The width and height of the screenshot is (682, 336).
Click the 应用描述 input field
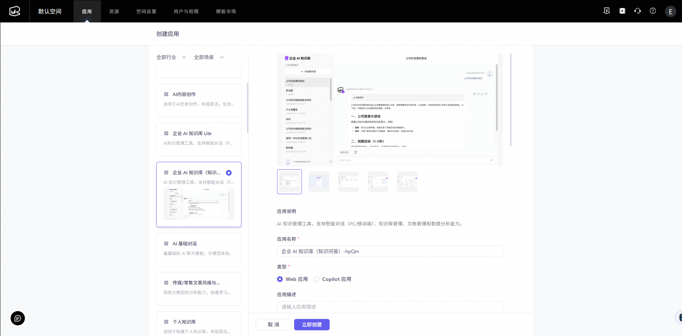(x=390, y=307)
